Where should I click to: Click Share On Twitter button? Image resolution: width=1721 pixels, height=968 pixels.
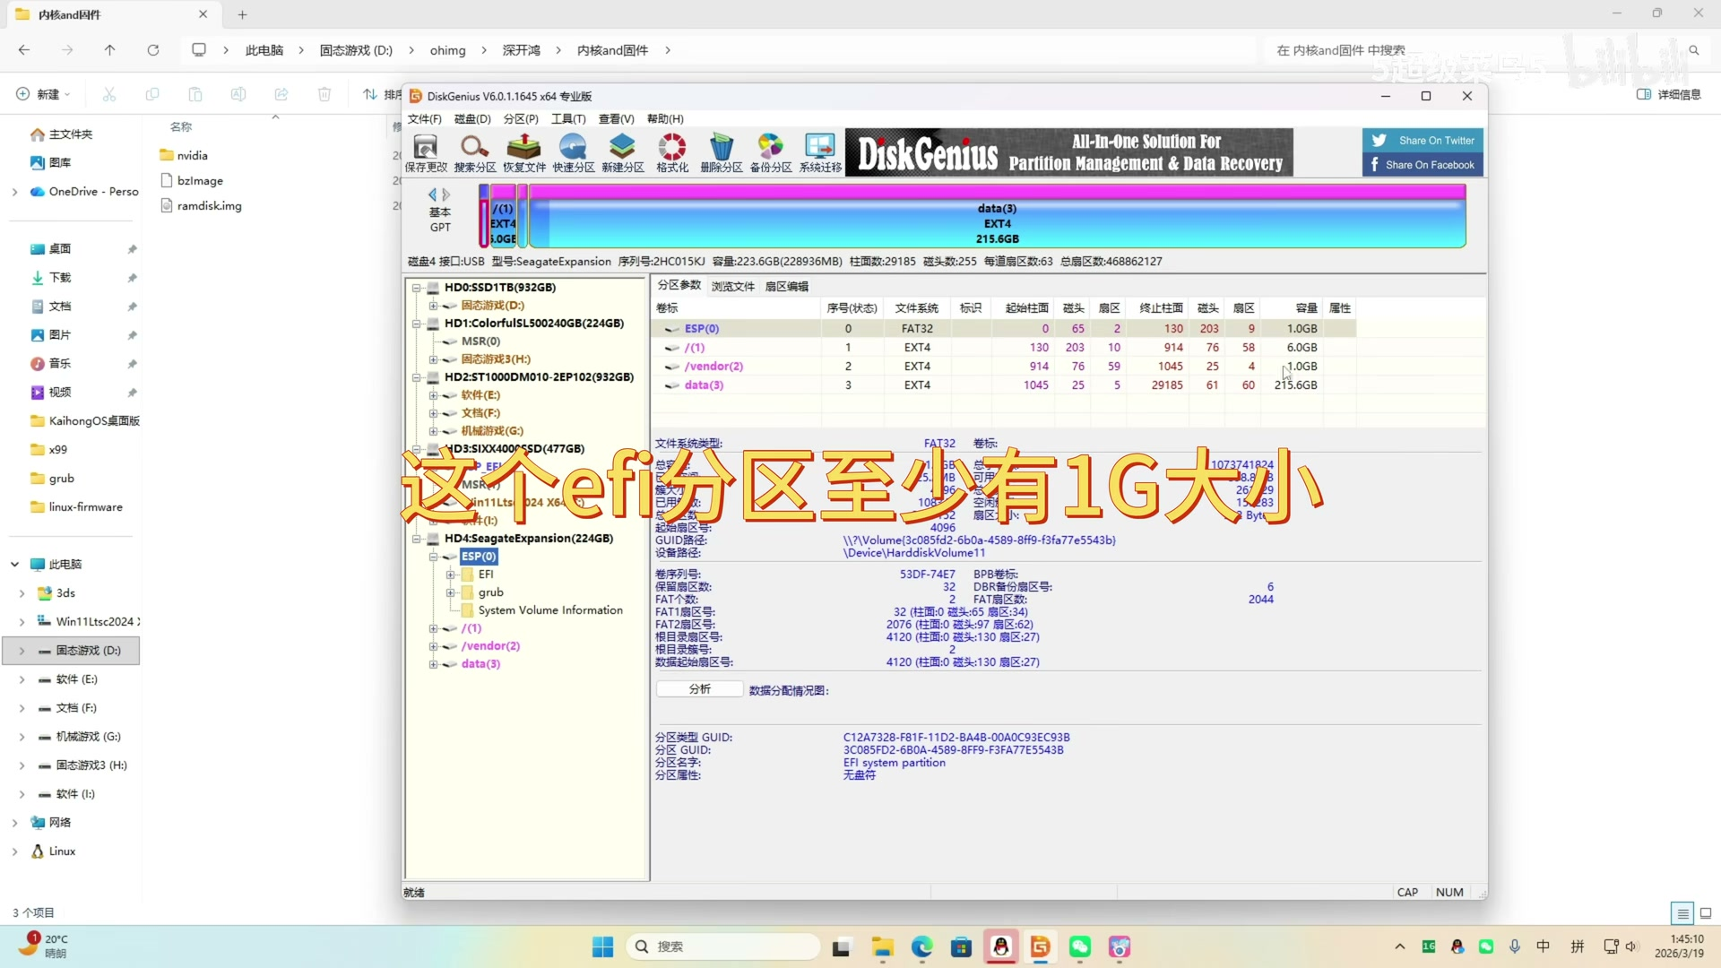[1423, 141]
